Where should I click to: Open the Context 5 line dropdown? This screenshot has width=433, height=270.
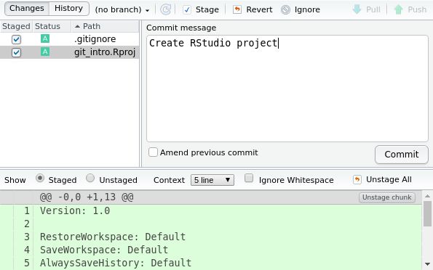[x=212, y=180]
